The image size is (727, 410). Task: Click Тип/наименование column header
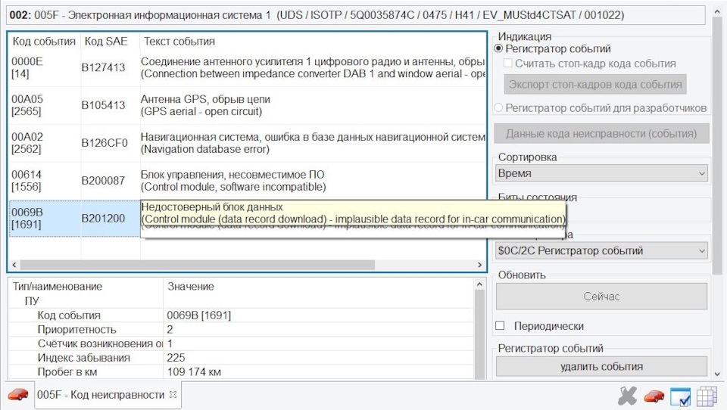click(57, 286)
